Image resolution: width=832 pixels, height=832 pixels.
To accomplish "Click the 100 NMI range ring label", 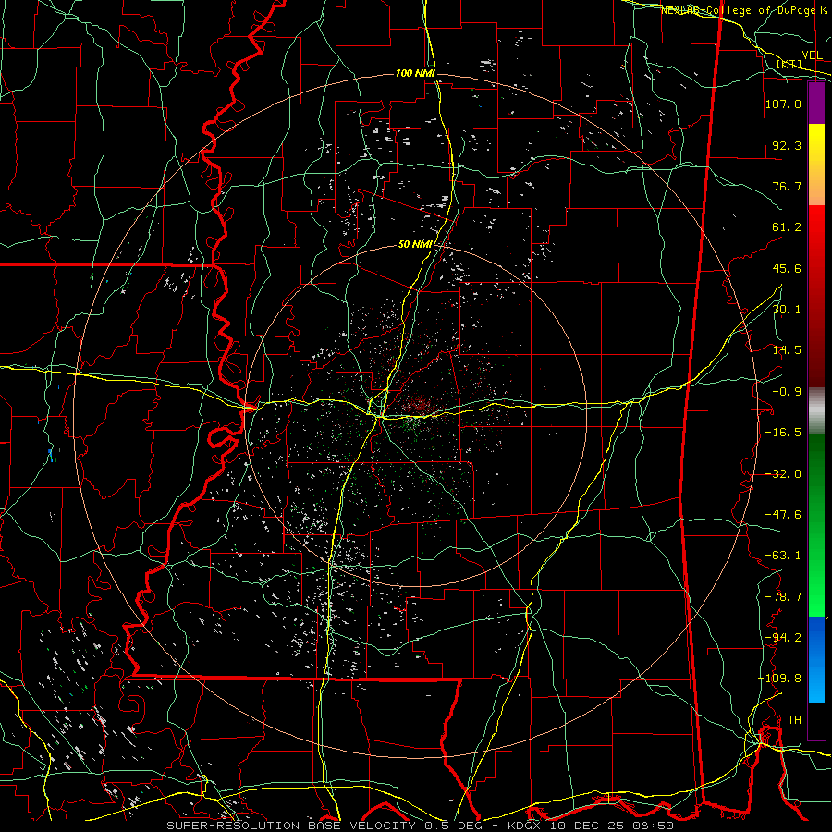I will click(415, 73).
